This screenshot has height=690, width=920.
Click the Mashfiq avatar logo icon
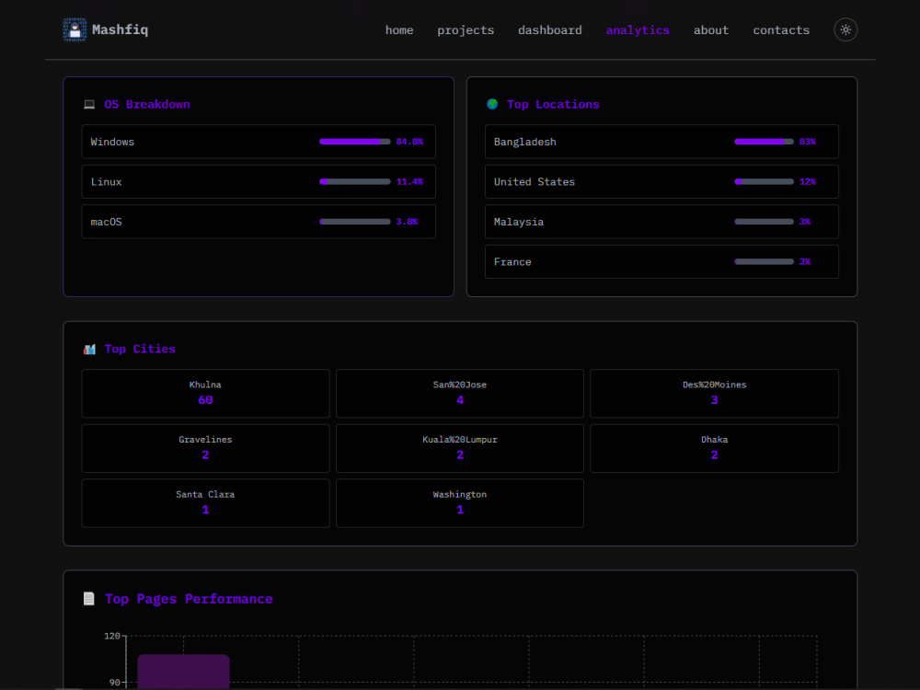click(75, 30)
